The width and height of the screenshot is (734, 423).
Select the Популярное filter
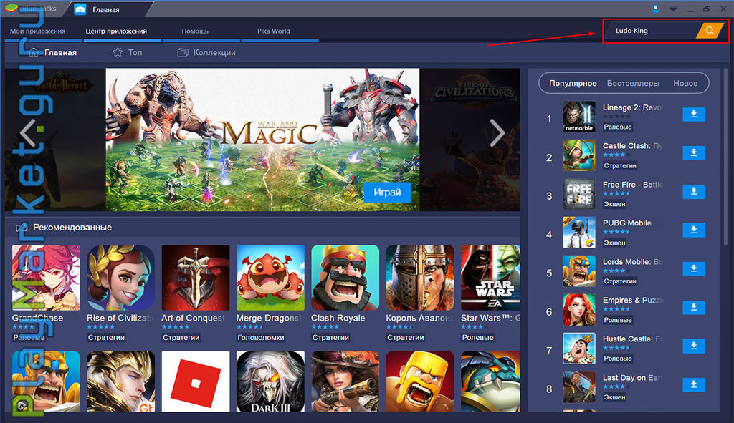(x=573, y=83)
